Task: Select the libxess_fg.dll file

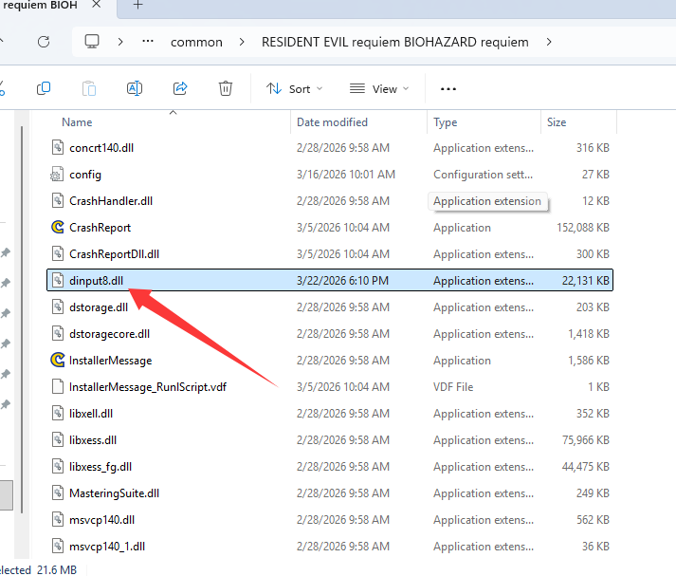Action: [x=100, y=467]
